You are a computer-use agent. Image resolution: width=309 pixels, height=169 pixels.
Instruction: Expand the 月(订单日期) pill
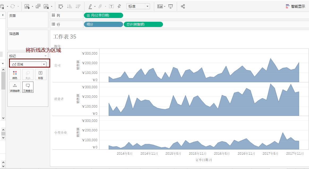(88, 15)
